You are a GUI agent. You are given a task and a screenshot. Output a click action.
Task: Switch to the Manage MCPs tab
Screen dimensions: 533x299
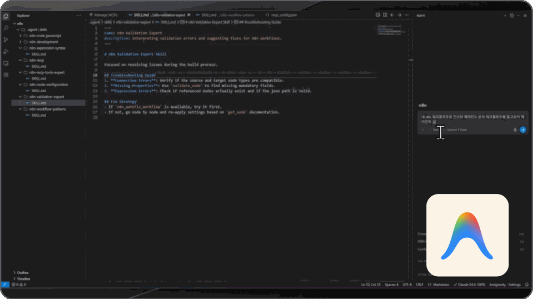104,15
